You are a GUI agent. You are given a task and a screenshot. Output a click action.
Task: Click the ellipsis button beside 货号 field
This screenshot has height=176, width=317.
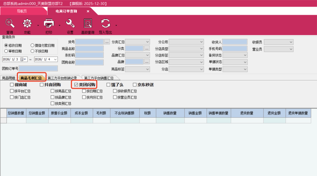coord(107,42)
